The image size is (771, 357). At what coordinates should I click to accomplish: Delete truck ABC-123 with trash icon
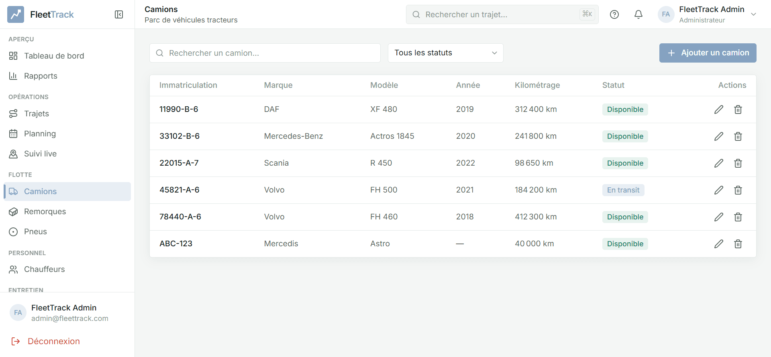(738, 244)
